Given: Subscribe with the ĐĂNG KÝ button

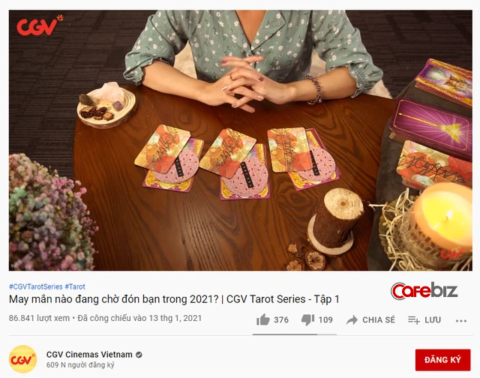Looking at the screenshot, I should tap(442, 360).
